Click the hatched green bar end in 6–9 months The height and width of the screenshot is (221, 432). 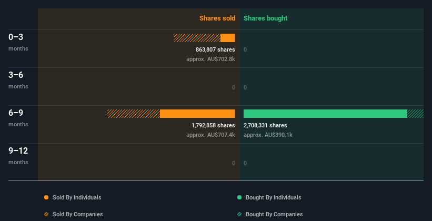point(415,114)
